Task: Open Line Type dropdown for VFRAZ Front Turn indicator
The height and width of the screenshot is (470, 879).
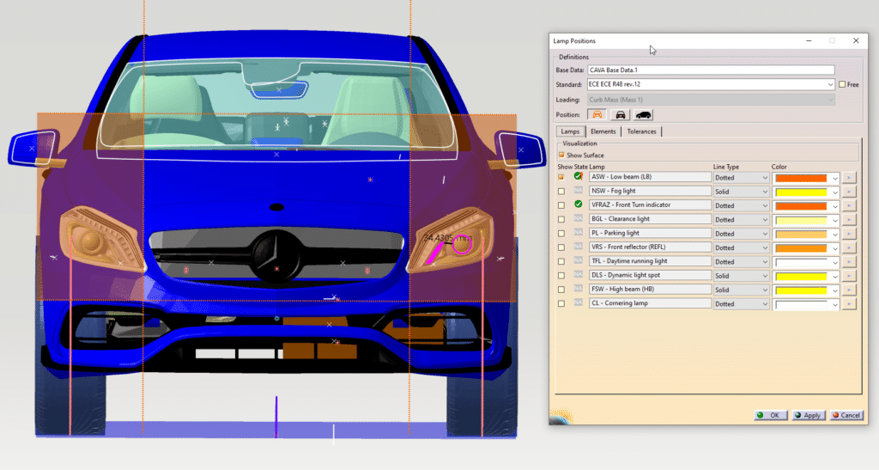Action: coord(741,205)
